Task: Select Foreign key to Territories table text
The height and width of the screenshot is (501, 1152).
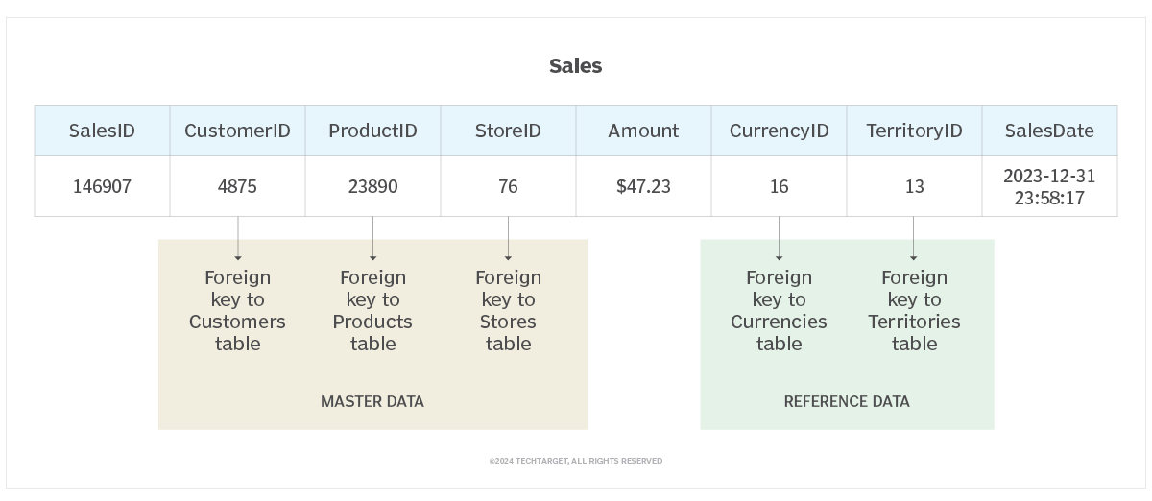Action: 914,310
